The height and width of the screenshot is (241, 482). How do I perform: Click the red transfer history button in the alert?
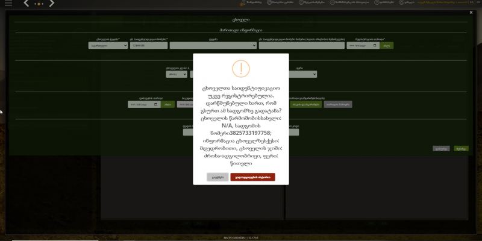pos(252,177)
